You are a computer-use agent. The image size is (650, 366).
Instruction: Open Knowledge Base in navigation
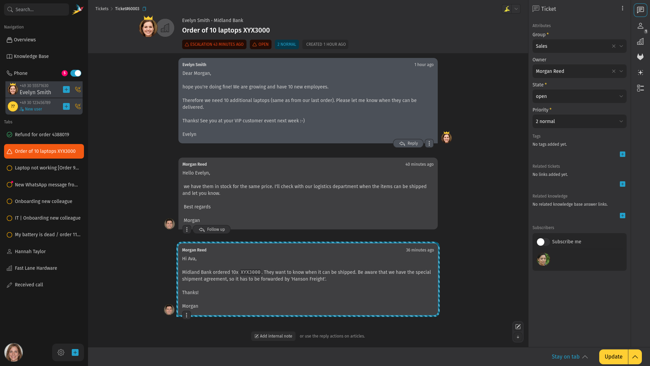[x=44, y=57]
